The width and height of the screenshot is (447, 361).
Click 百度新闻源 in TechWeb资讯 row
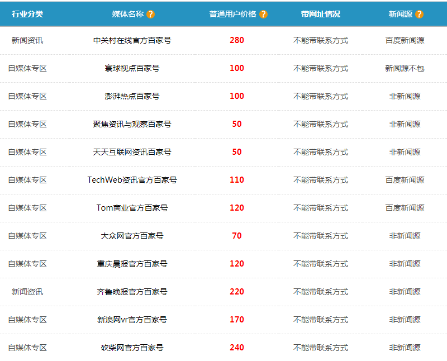coord(405,180)
